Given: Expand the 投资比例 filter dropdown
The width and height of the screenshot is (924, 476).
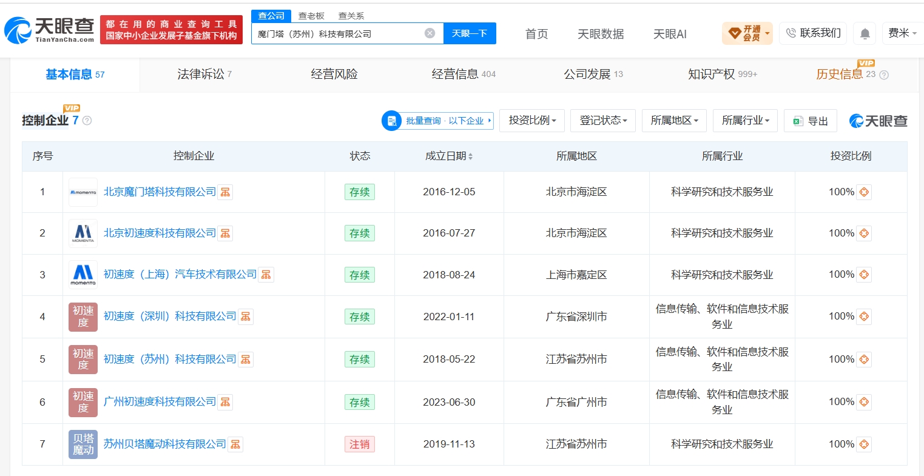Looking at the screenshot, I should [532, 121].
